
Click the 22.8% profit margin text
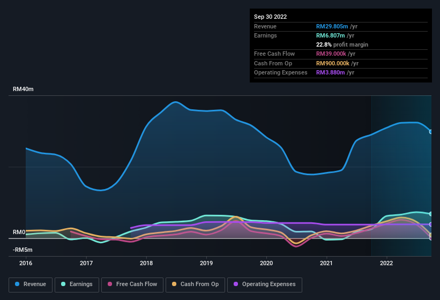pyautogui.click(x=342, y=44)
